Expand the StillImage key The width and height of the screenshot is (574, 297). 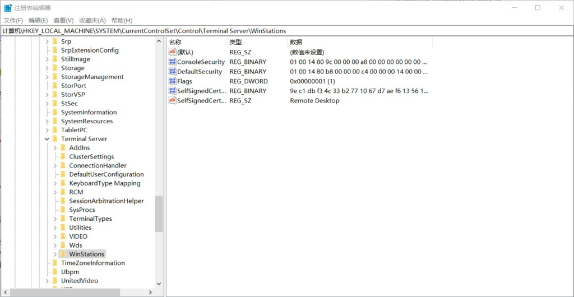(x=47, y=59)
